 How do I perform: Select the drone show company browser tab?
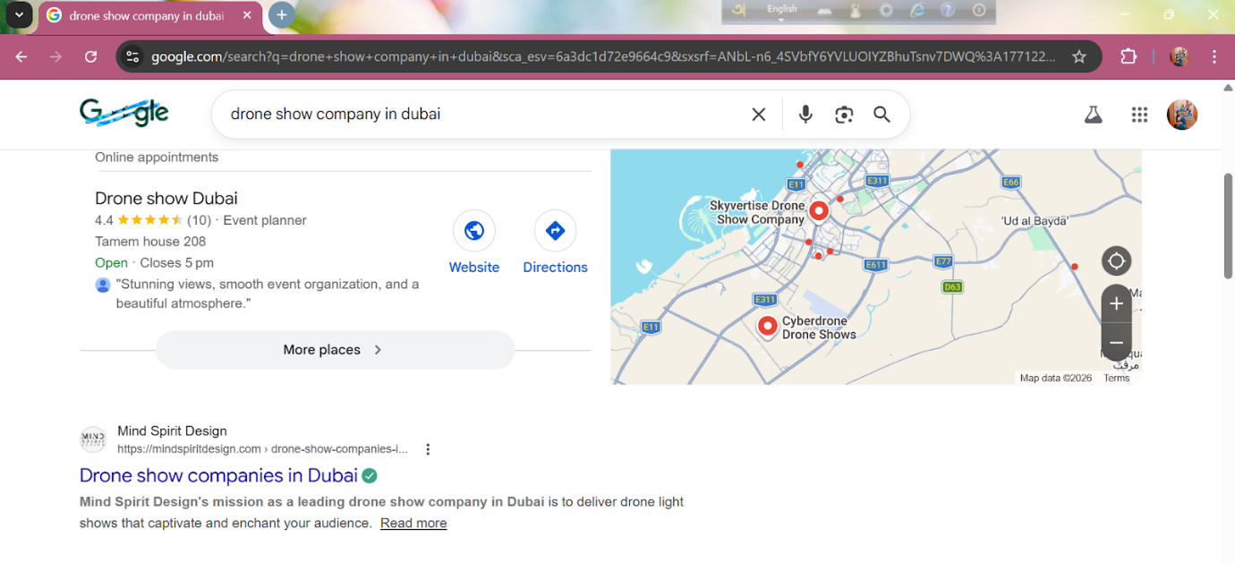point(148,16)
